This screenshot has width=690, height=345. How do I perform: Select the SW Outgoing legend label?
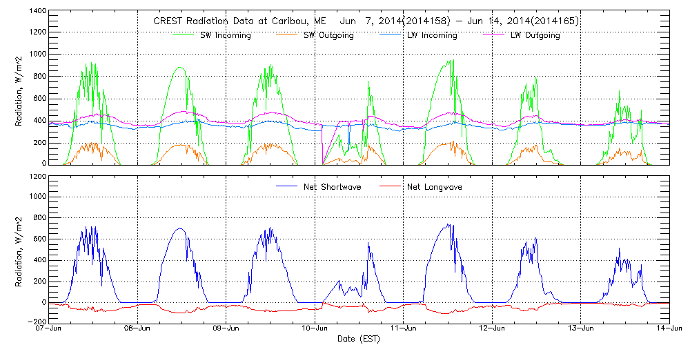[x=328, y=35]
